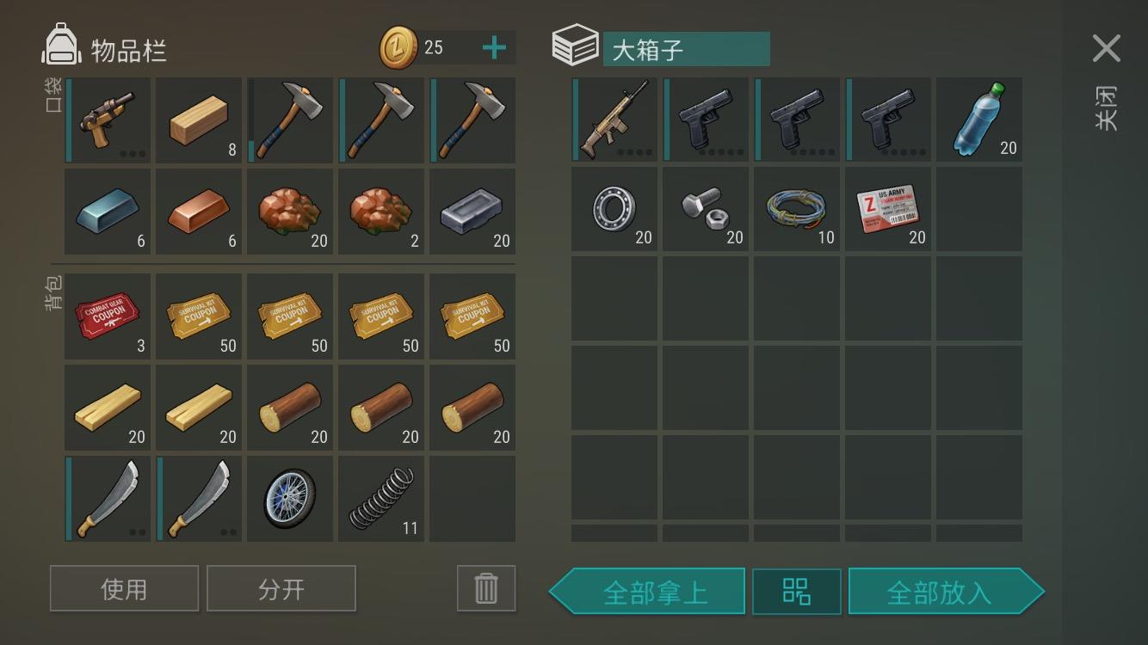
Task: Select the pistol weapon in pocket slot
Action: pyautogui.click(x=108, y=120)
